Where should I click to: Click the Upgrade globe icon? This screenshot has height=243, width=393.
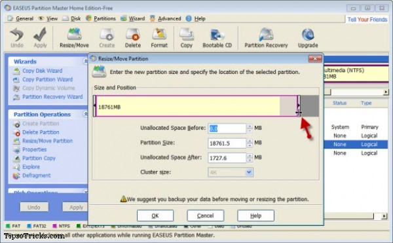point(308,37)
